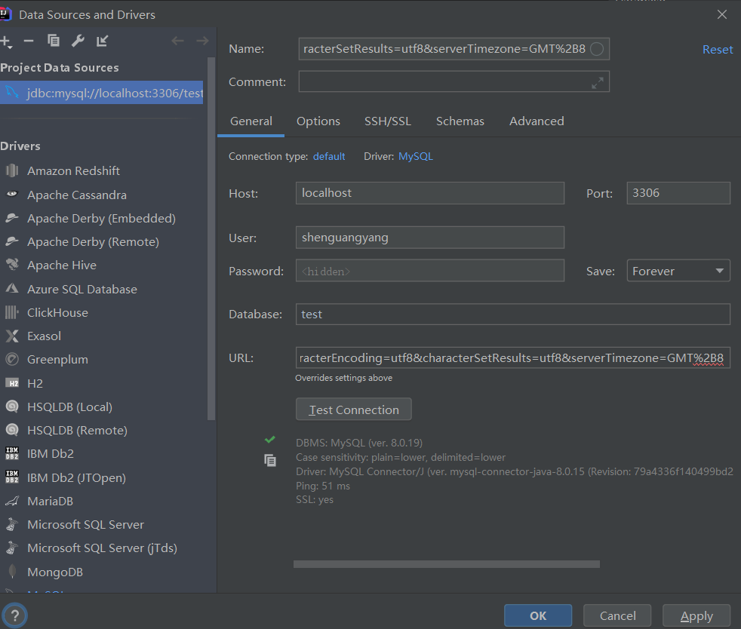Click the 'Ping: 51 ms' result line

[x=323, y=486]
